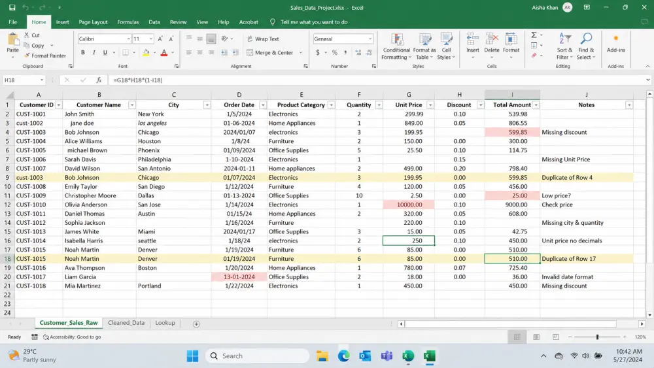The height and width of the screenshot is (368, 654).
Task: Open Cell Styles gallery
Action: tap(446, 46)
